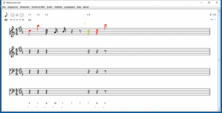
Task: Toggle sound with the speaker icon
Action: point(6,20)
